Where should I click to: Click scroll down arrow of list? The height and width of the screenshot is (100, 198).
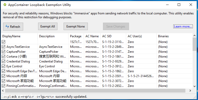(x=194, y=86)
